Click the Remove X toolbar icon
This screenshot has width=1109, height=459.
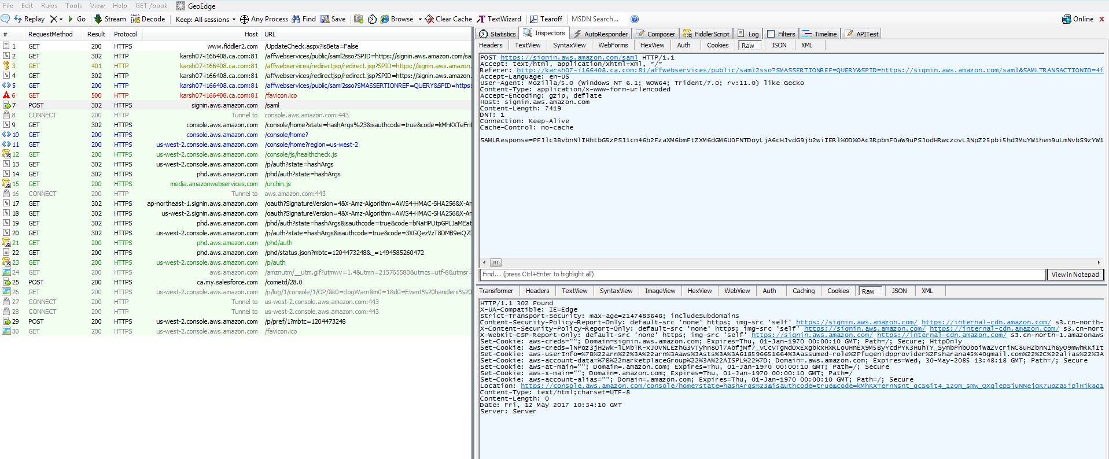coord(53,19)
